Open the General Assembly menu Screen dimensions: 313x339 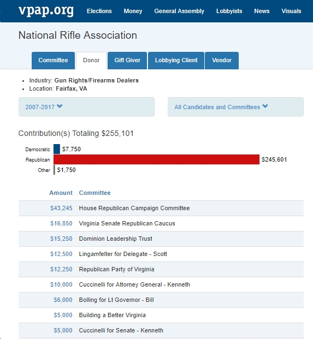(x=179, y=11)
